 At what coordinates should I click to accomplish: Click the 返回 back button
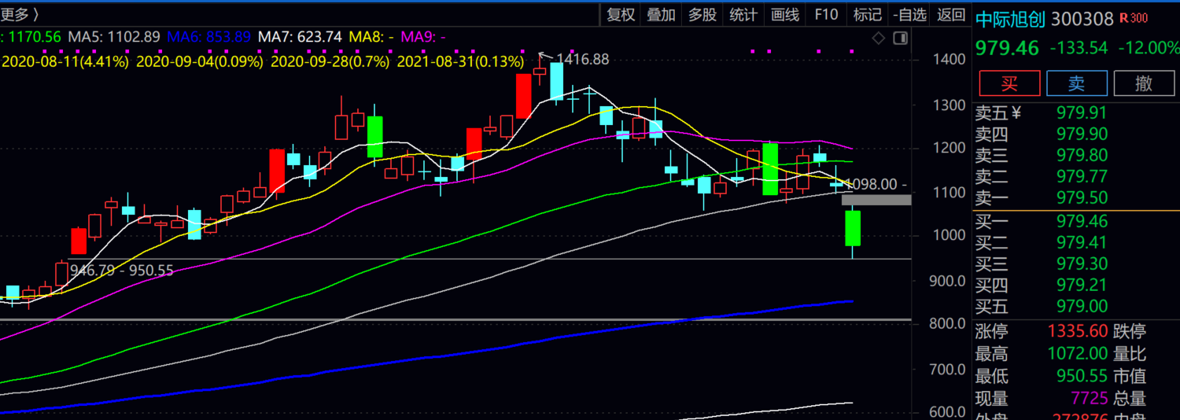(952, 15)
